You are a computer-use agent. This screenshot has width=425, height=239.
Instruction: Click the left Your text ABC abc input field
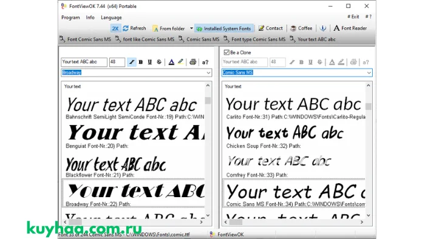click(84, 62)
